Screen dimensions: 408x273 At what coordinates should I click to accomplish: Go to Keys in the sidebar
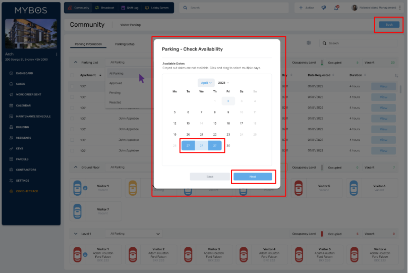tap(19, 148)
